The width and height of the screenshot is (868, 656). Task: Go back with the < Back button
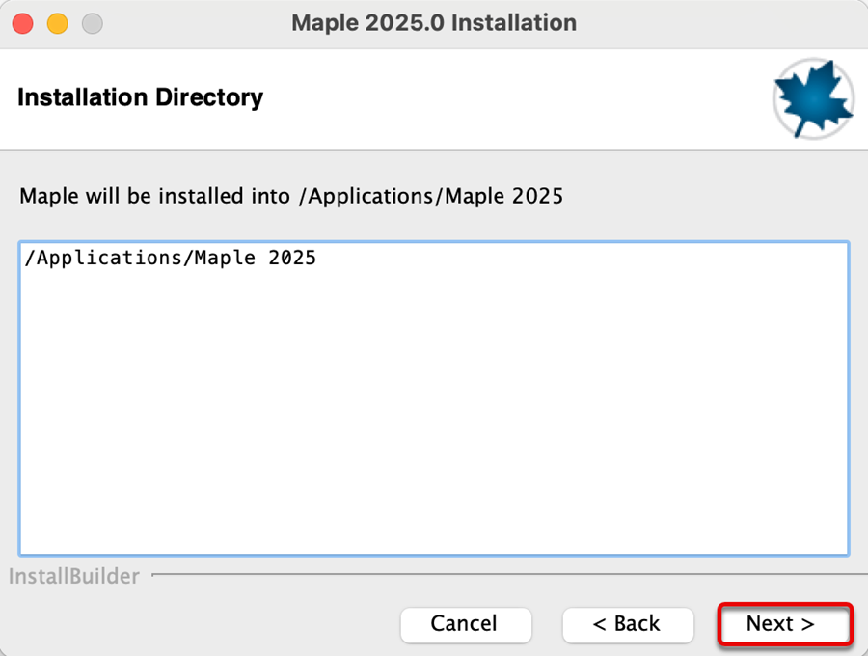click(627, 624)
